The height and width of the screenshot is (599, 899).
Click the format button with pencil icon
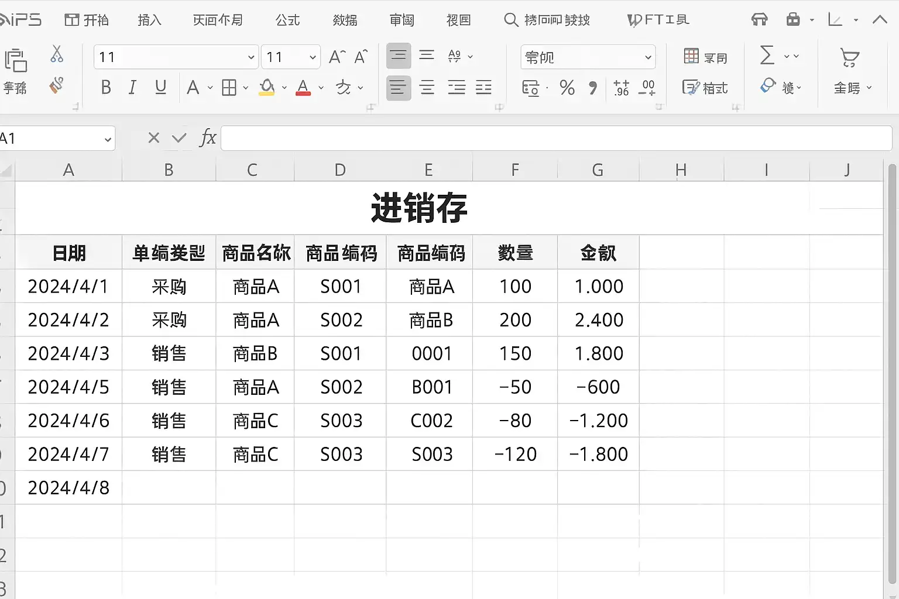(x=705, y=88)
